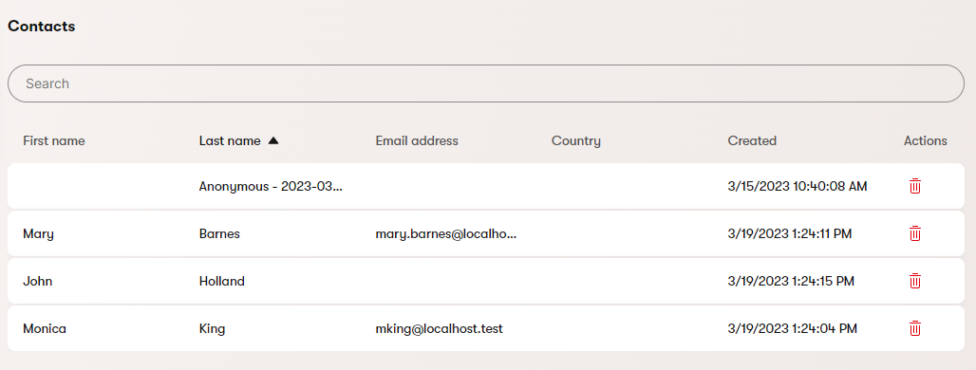The height and width of the screenshot is (370, 976).
Task: Sort contacts by Created header
Action: (752, 140)
